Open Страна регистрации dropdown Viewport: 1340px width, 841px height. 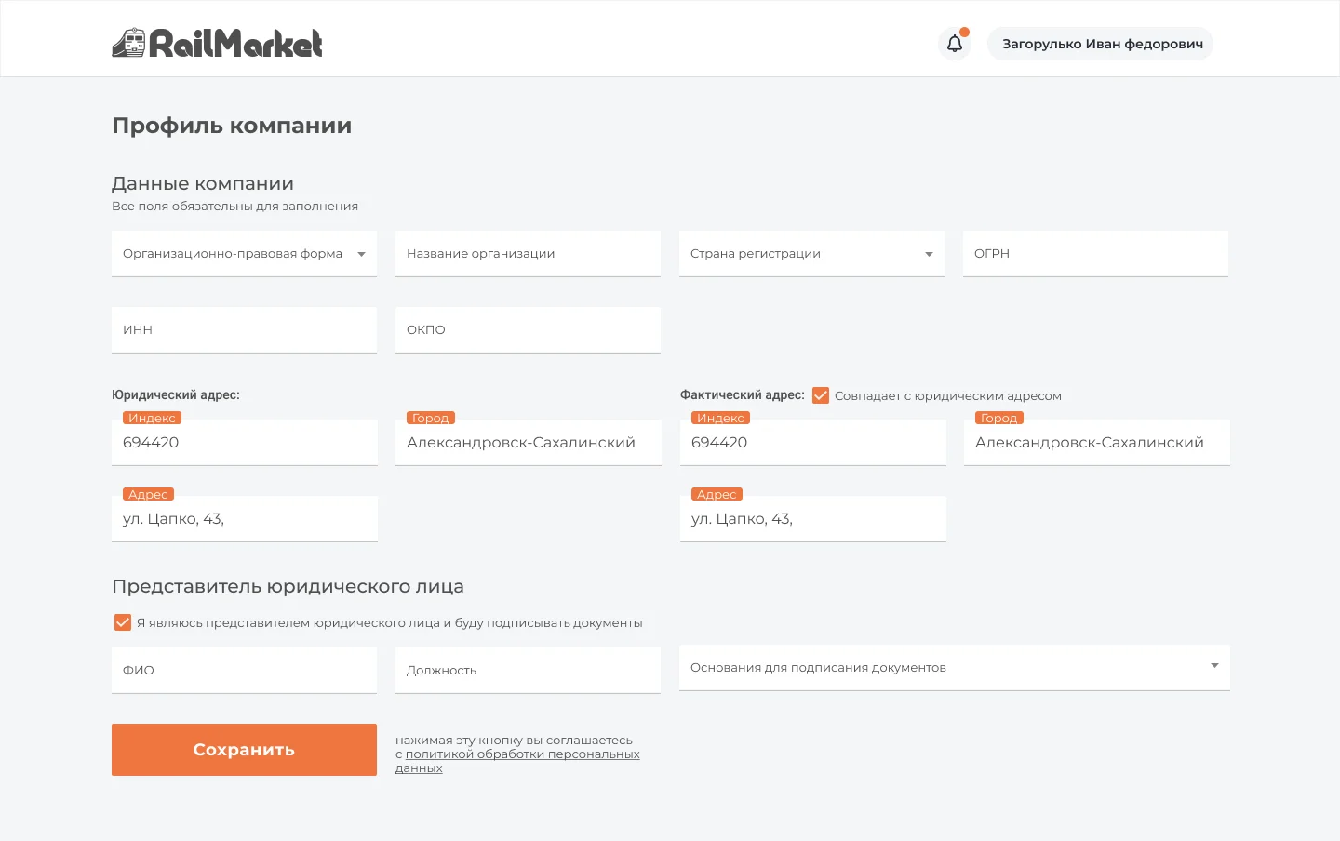click(811, 253)
